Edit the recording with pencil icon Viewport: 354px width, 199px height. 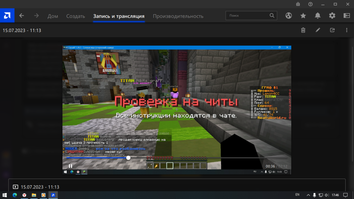point(318,30)
